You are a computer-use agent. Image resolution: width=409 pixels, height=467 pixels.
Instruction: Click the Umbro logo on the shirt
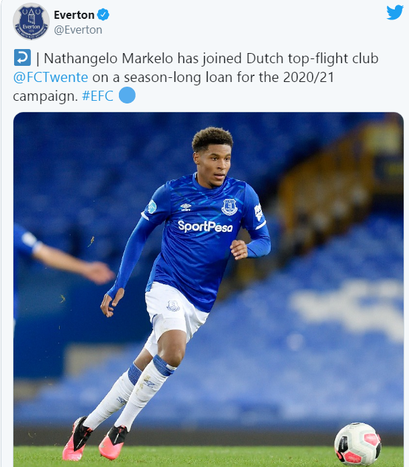187,206
